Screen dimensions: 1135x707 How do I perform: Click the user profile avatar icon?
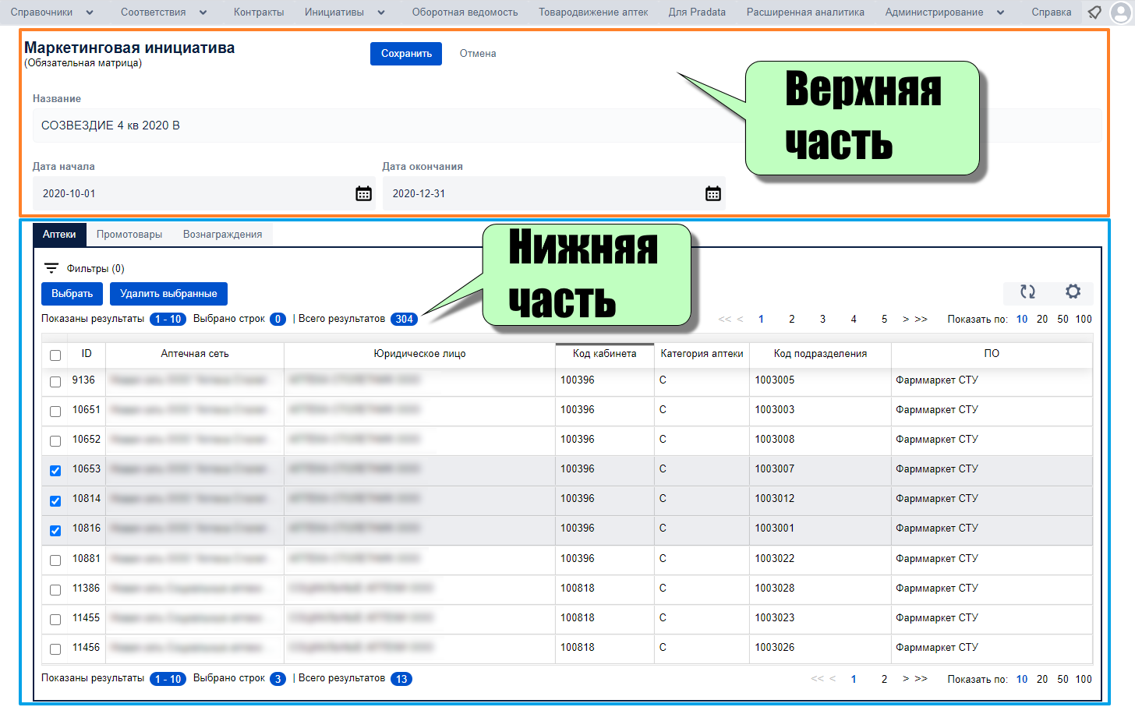[1120, 12]
